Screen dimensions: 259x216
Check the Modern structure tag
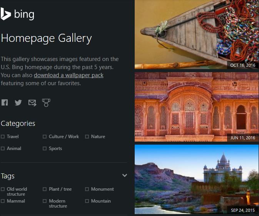45,201
